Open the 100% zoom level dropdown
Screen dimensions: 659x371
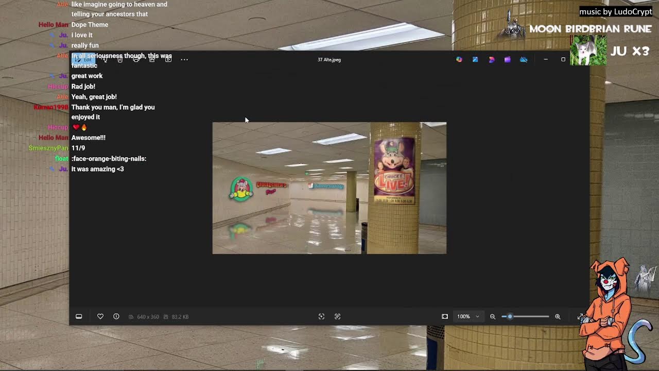point(468,316)
